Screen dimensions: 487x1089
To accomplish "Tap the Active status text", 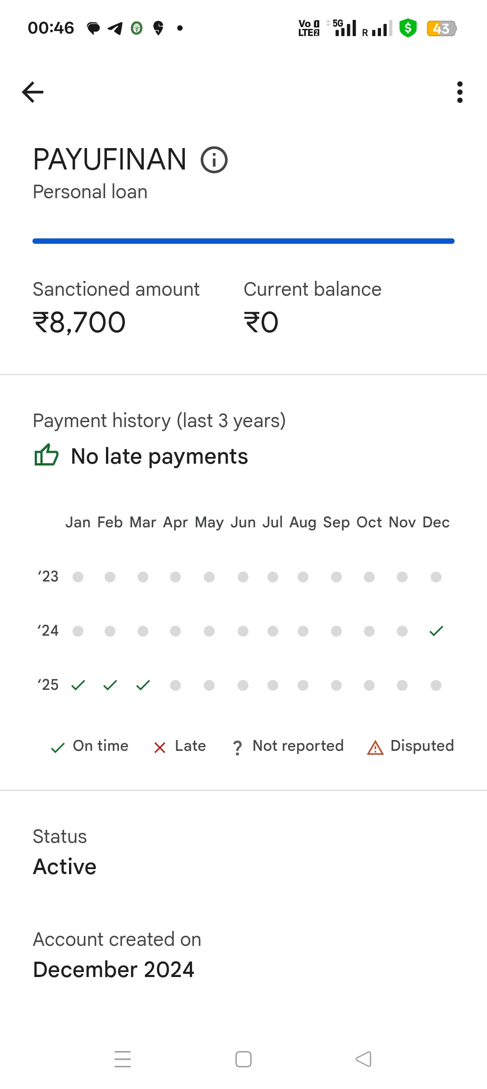I will point(65,866).
